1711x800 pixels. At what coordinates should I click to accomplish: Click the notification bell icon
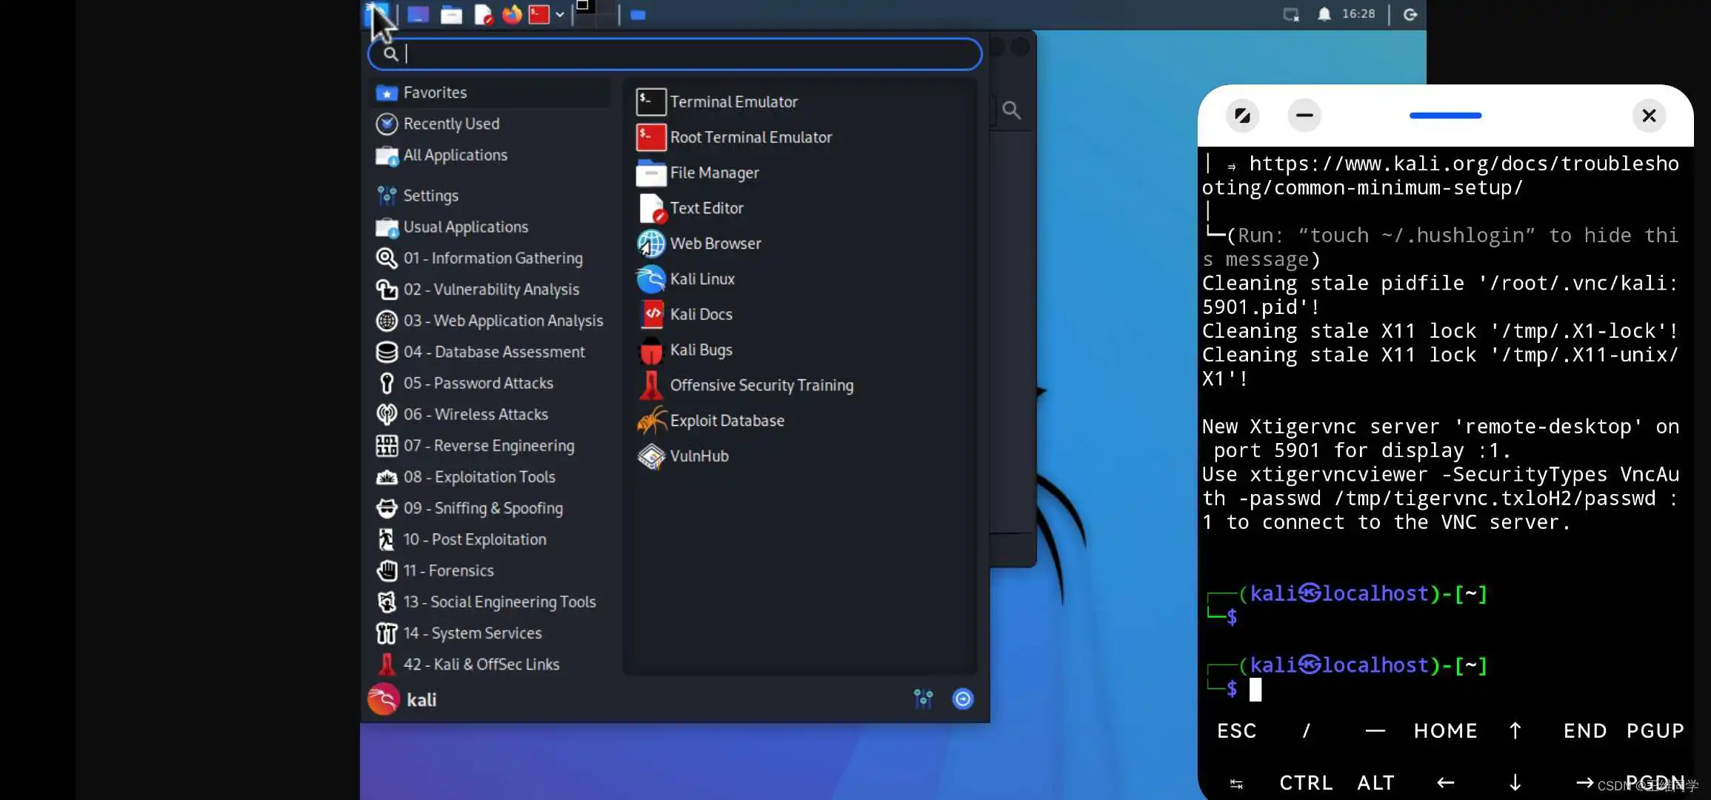[x=1324, y=14]
